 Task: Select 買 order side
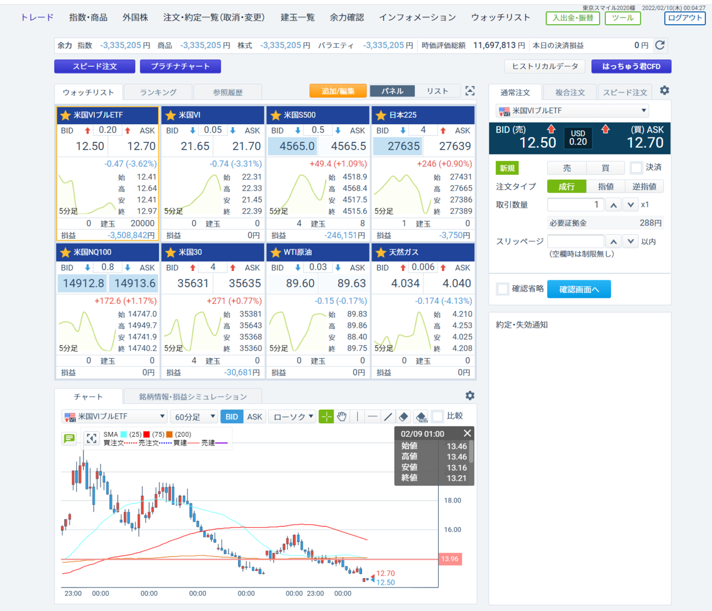click(606, 168)
